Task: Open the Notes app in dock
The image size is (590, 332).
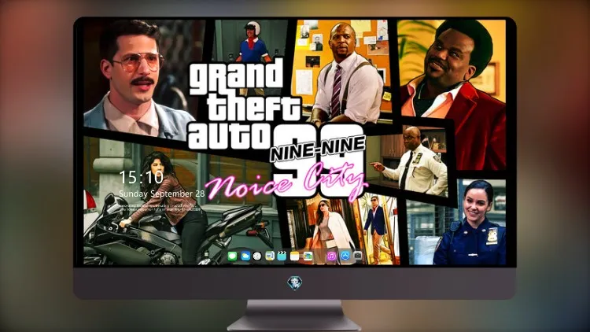Action: pyautogui.click(x=295, y=256)
